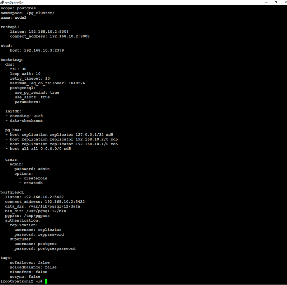
Task: Click restapi 'listen: 192.168.10.2:8008' line
Action: (39, 32)
